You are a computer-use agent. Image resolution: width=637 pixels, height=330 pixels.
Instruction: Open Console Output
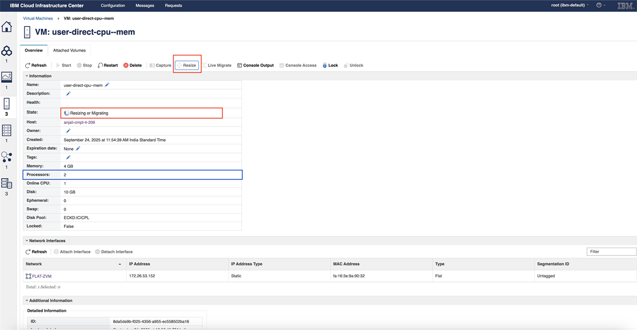[255, 65]
